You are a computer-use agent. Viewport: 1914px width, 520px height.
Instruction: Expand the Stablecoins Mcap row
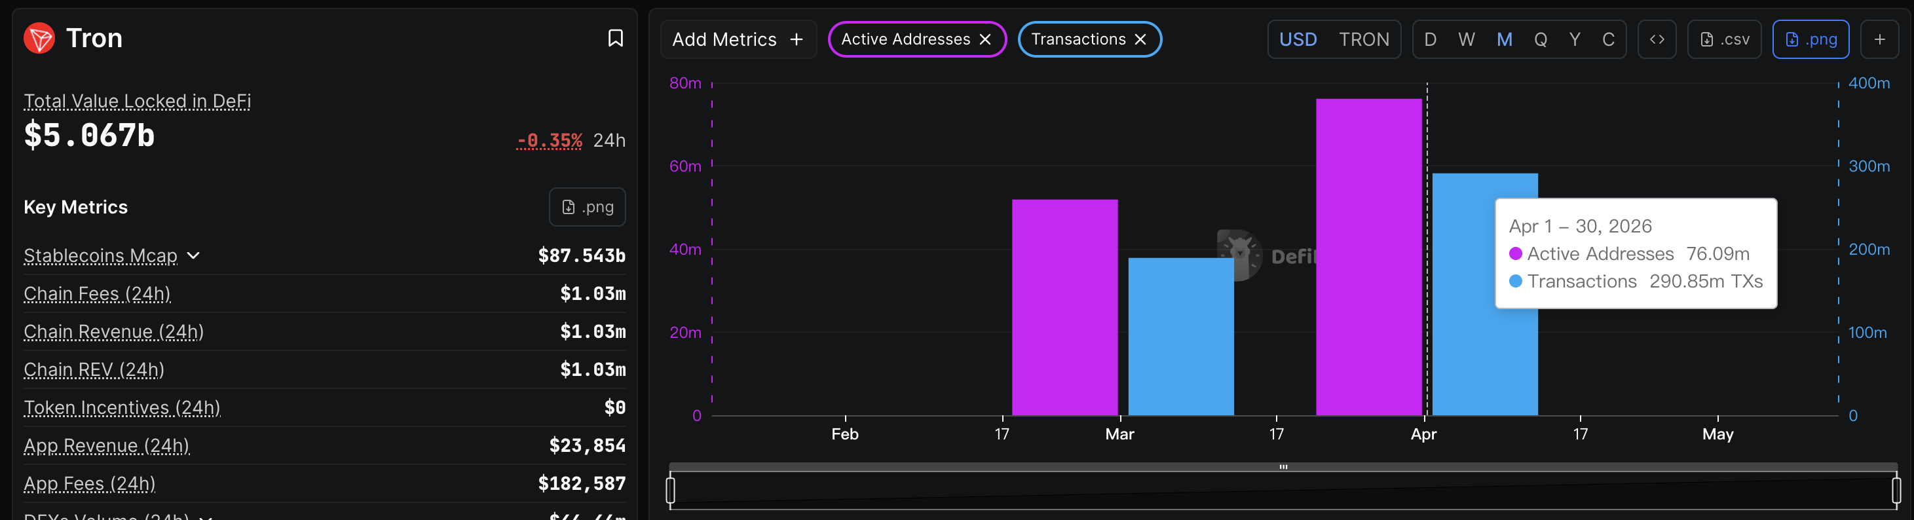pos(194,255)
